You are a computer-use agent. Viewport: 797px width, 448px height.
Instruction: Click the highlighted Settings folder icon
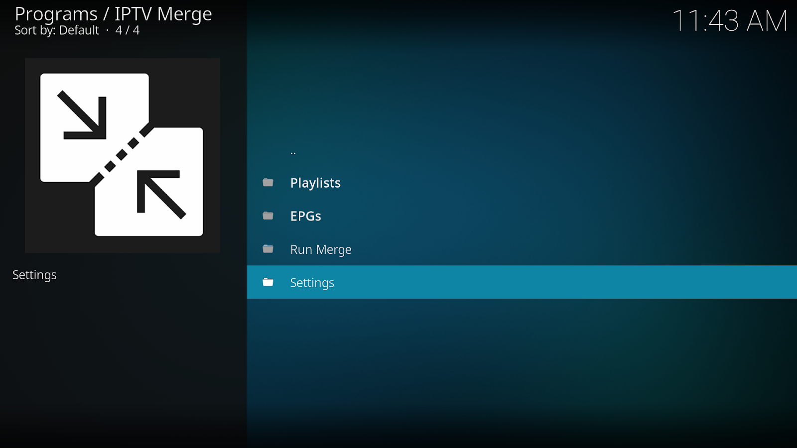(268, 282)
